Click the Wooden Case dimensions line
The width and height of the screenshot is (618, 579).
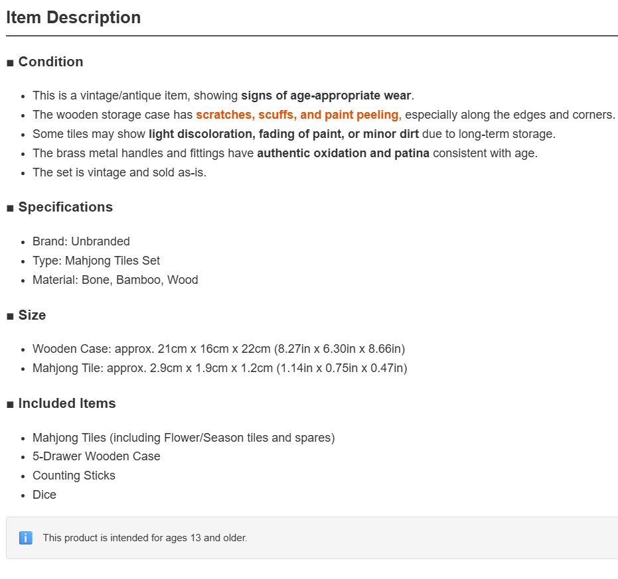point(219,349)
